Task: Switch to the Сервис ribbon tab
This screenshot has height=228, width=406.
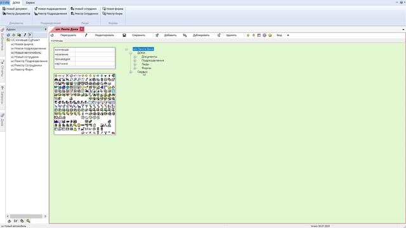Action: pos(30,3)
